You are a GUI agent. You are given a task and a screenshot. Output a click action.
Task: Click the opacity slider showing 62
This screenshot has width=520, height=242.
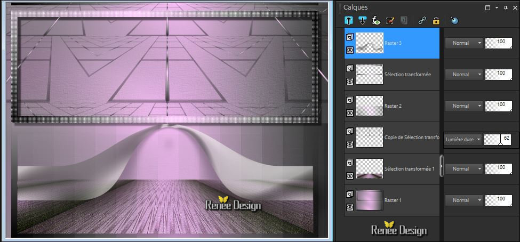[498, 140]
